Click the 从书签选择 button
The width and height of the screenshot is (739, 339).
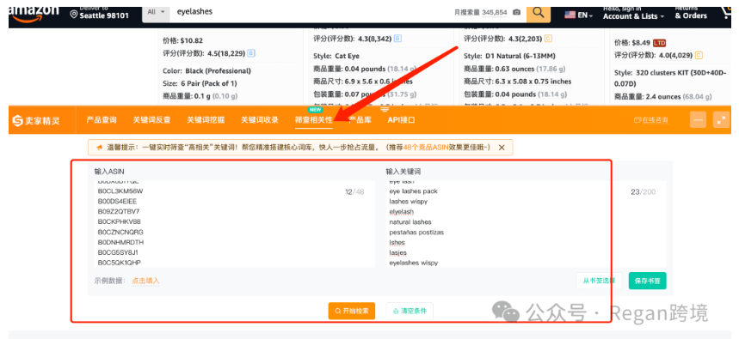pos(599,281)
